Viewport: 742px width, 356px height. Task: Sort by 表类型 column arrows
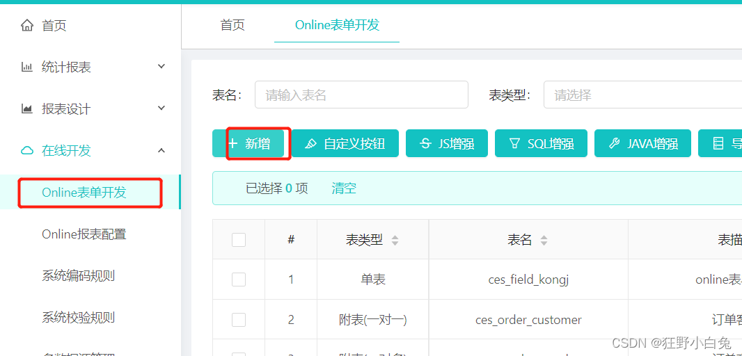[x=395, y=241]
